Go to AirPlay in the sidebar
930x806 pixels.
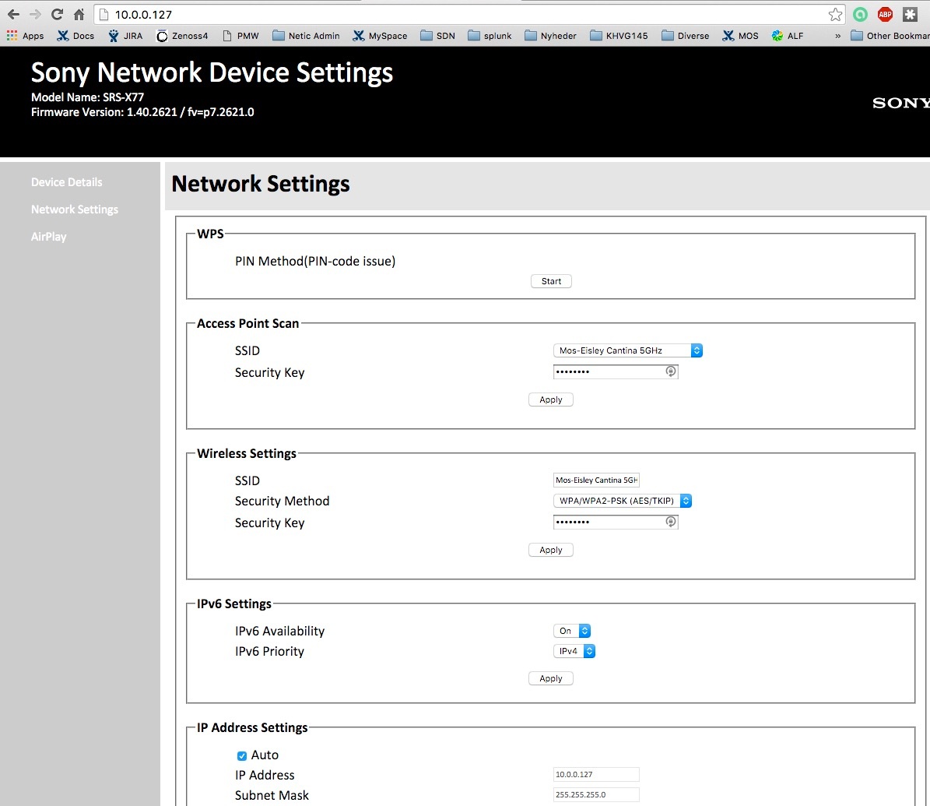[48, 237]
